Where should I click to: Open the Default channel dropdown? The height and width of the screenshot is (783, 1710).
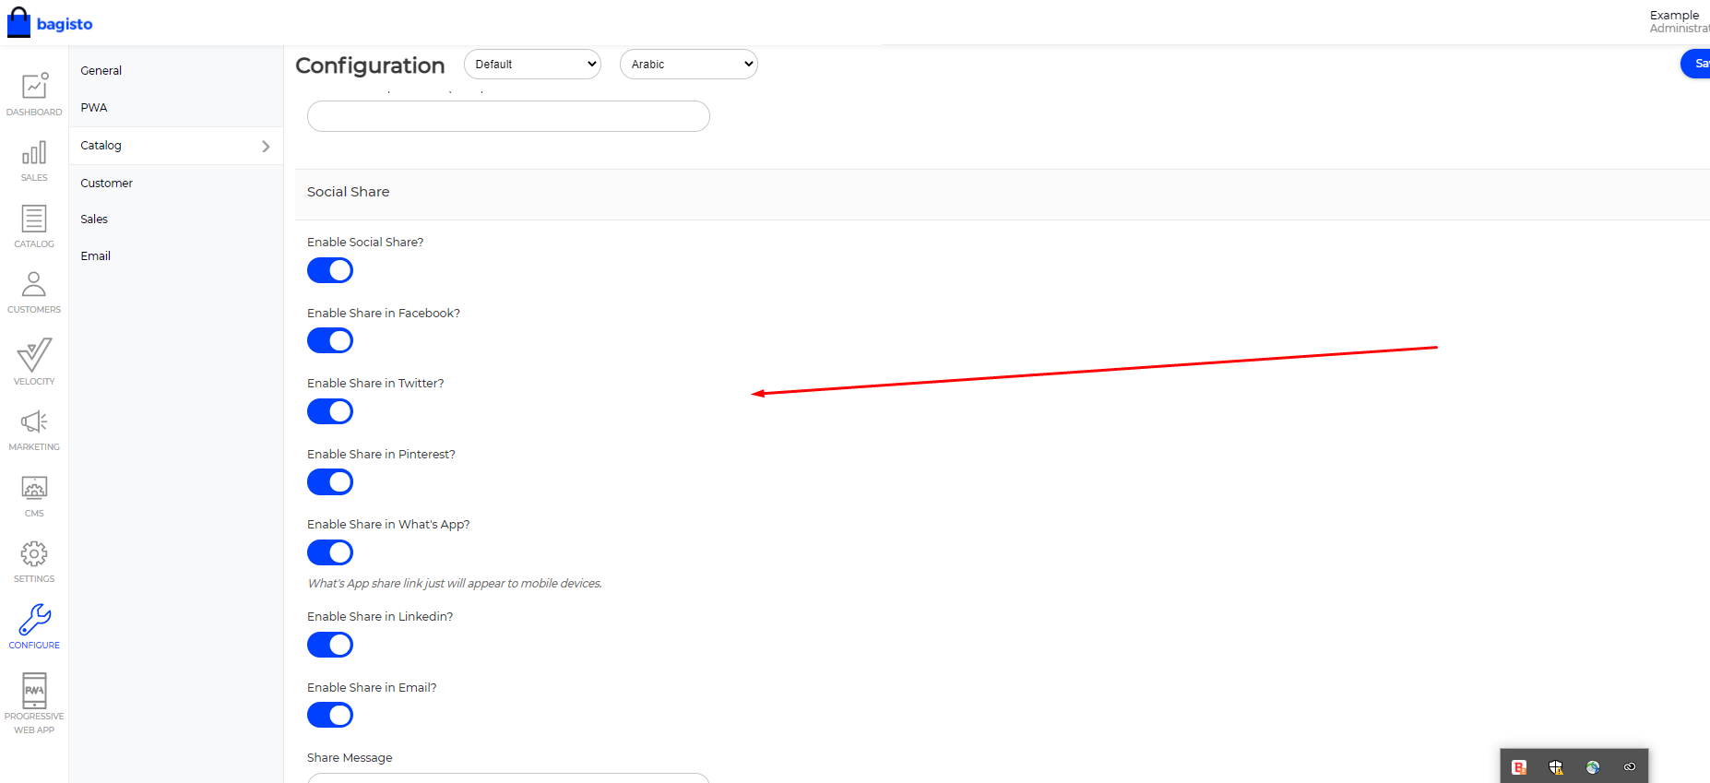532,64
